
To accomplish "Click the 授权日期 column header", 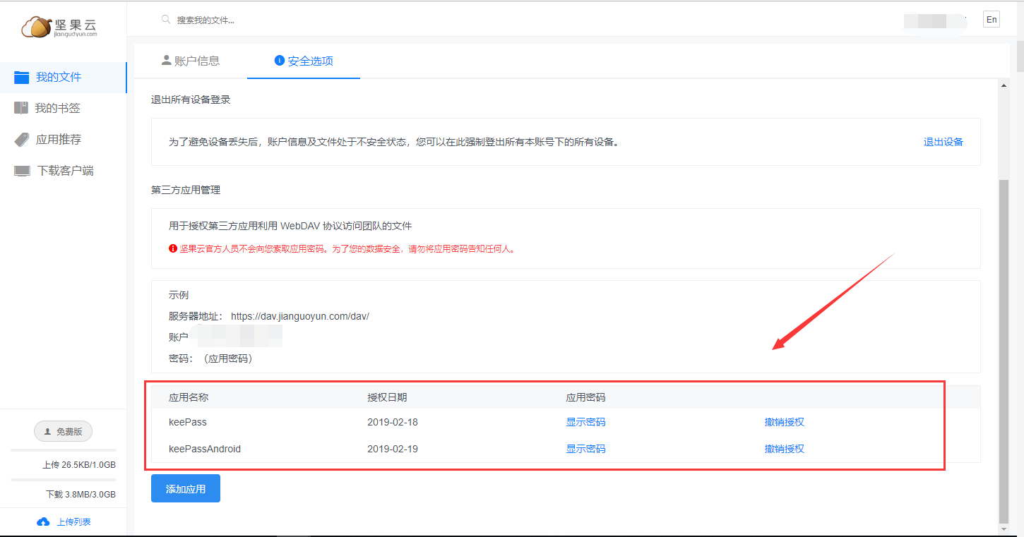I will point(387,397).
